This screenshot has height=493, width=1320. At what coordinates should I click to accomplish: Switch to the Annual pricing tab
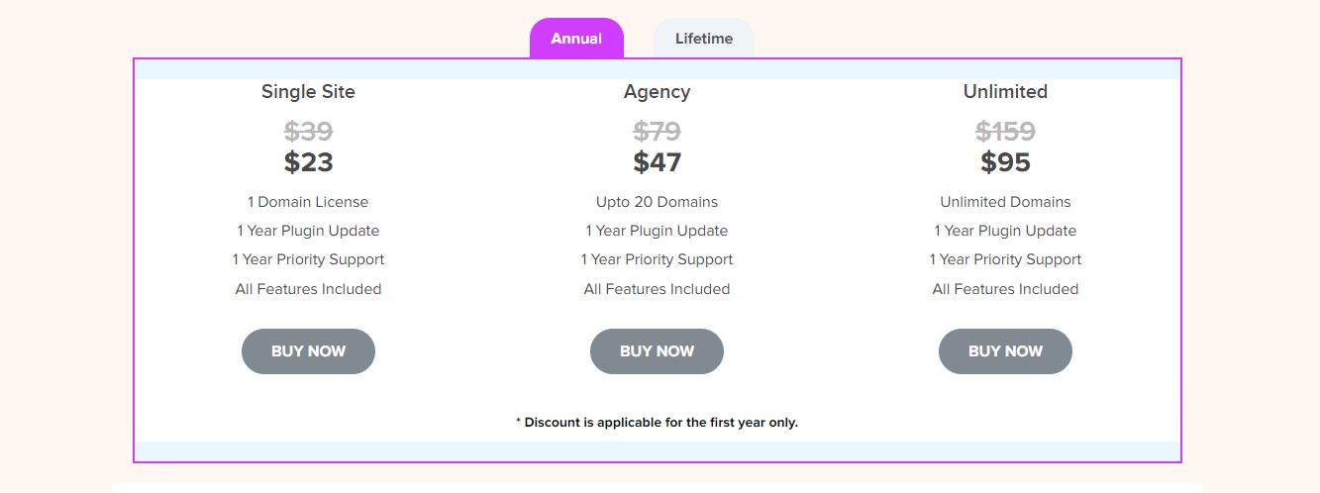[x=576, y=39]
